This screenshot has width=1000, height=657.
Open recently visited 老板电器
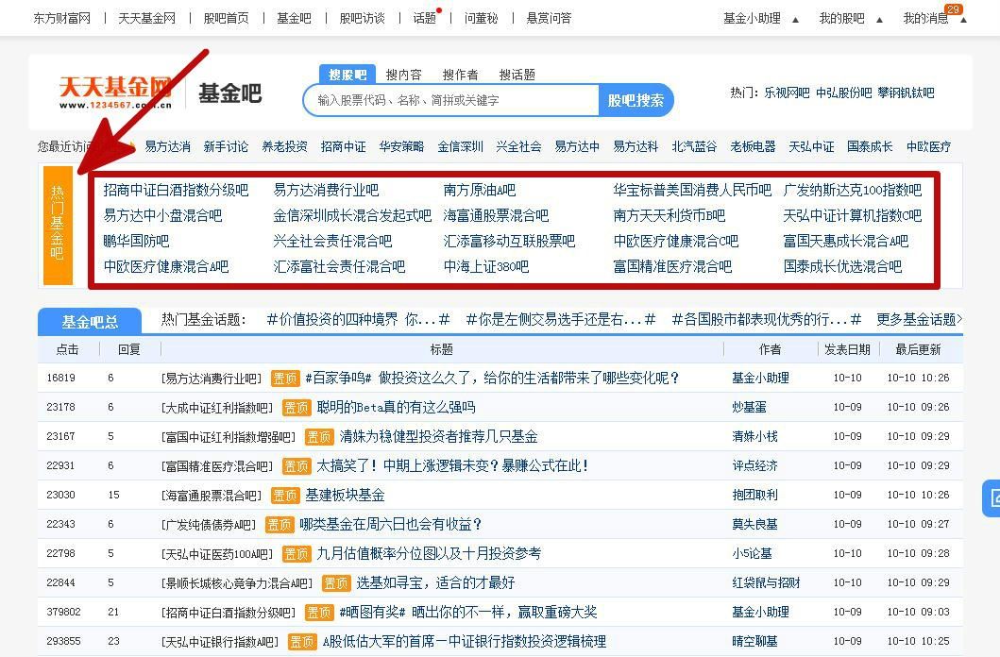coord(754,146)
